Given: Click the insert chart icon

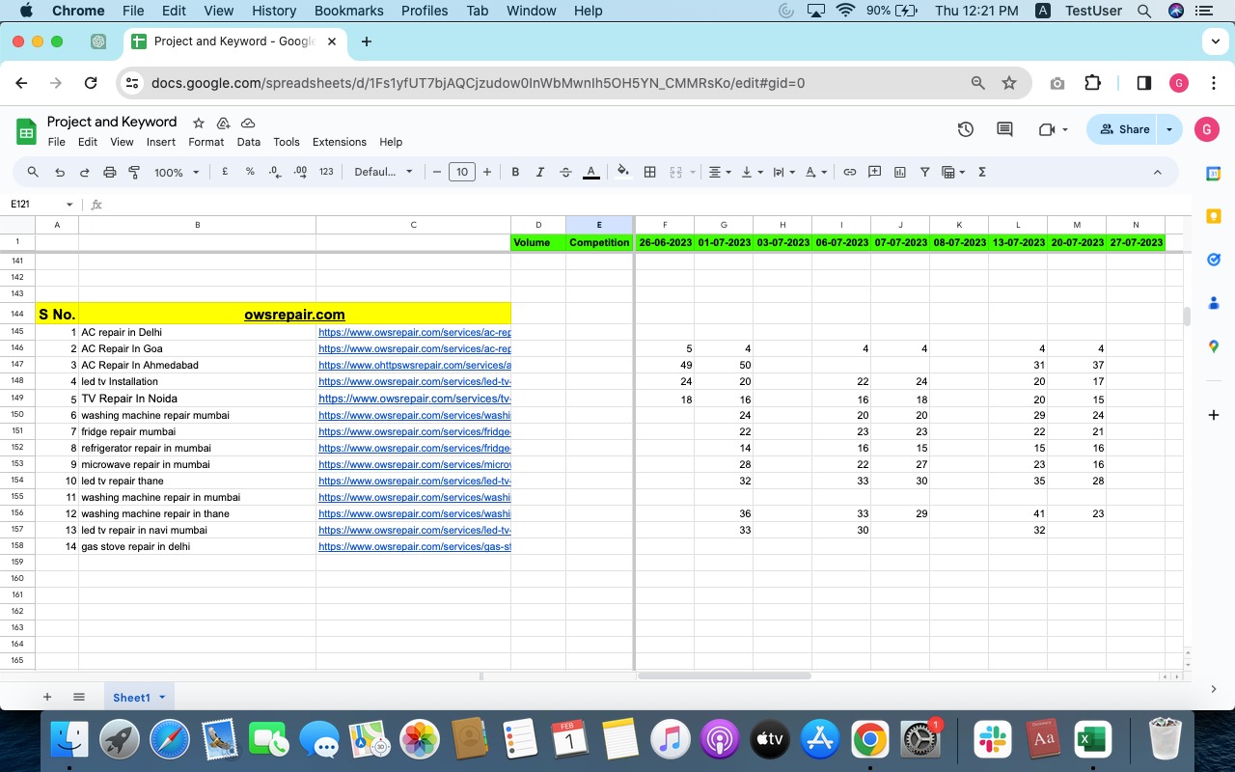Looking at the screenshot, I should (x=900, y=172).
